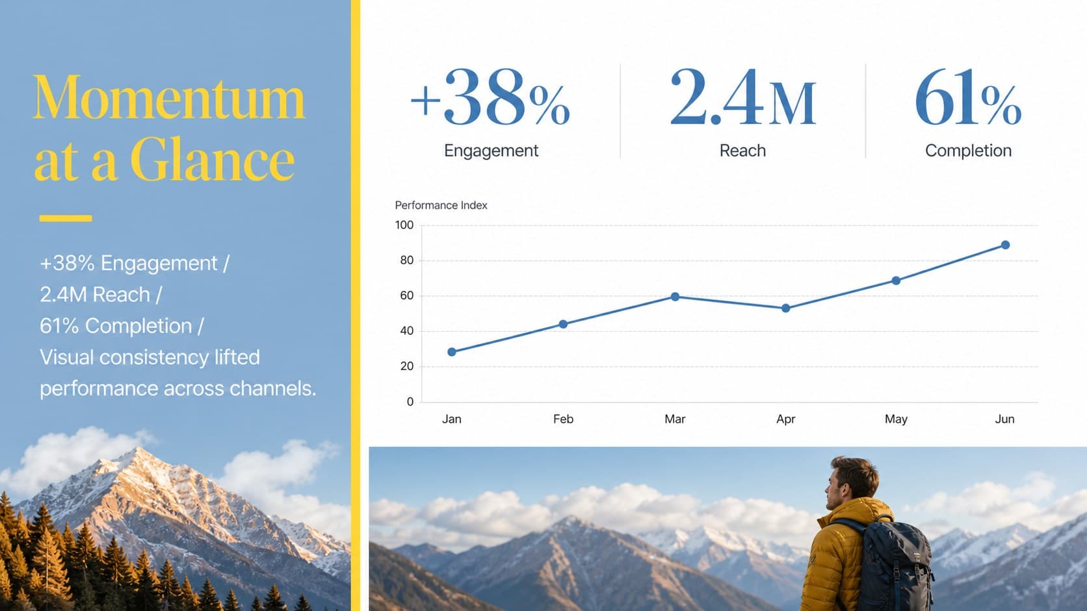Viewport: 1087px width, 611px height.
Task: Click the 60 y-axis value
Action: coord(407,295)
